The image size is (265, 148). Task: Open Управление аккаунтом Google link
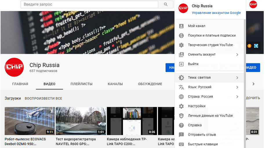click(x=216, y=13)
